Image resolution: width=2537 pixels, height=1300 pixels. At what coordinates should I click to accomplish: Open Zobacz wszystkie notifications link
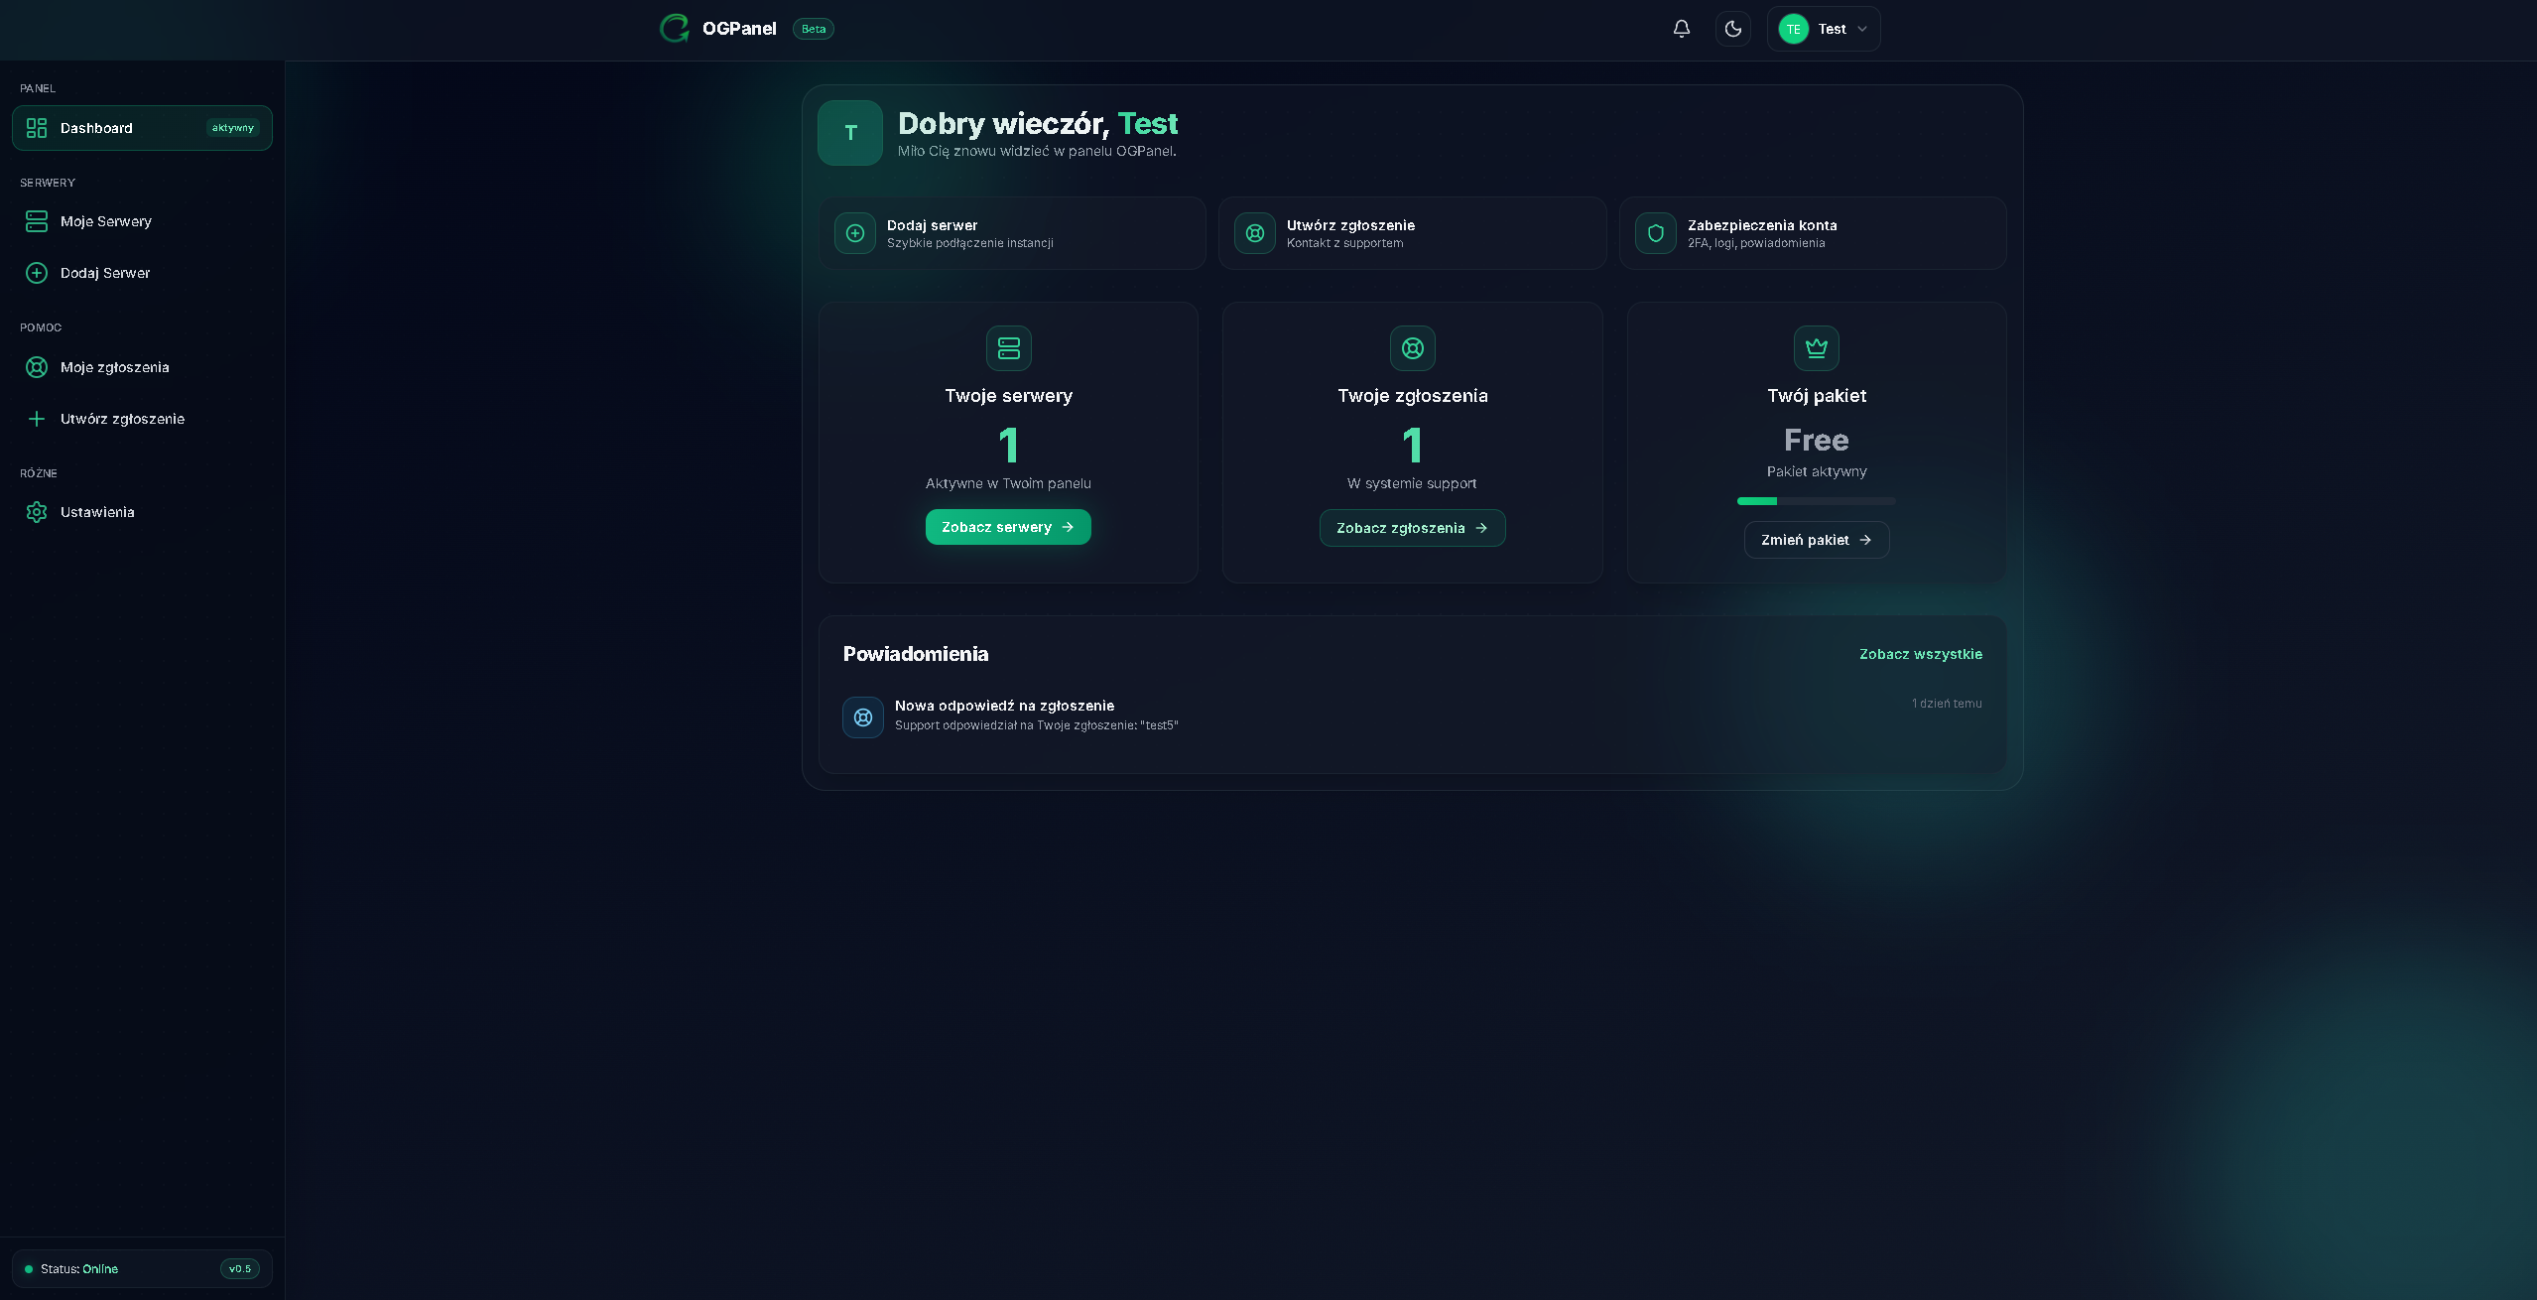pyautogui.click(x=1920, y=654)
